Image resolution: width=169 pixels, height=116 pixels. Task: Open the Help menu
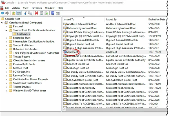[60, 8]
